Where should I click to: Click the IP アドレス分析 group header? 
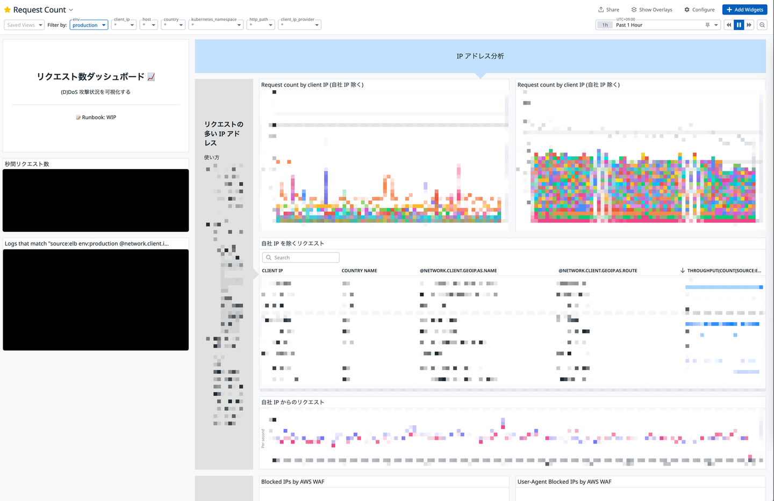tap(480, 56)
